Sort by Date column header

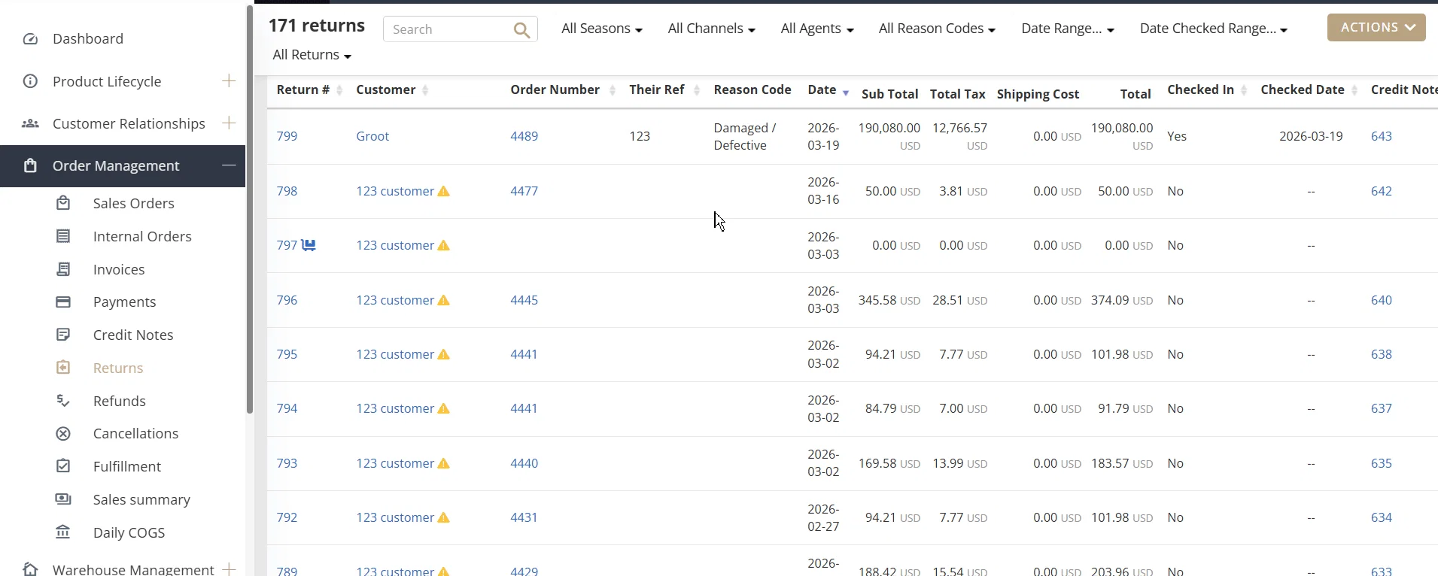(x=828, y=90)
